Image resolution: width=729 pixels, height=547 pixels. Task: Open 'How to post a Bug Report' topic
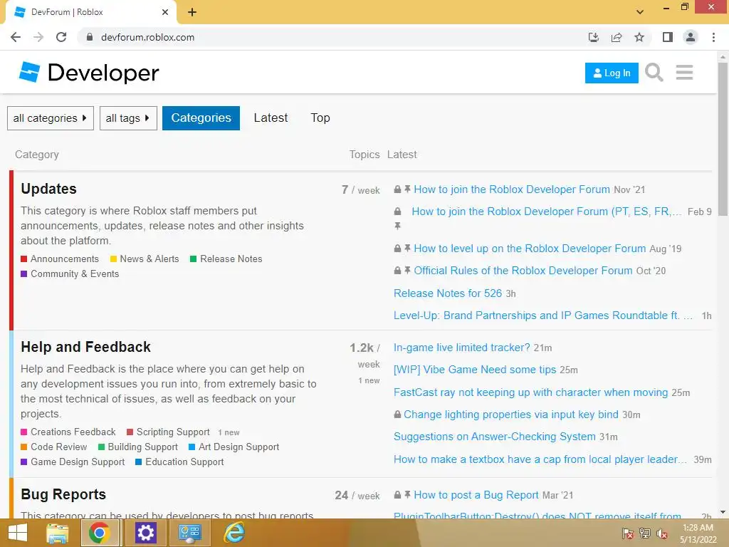tap(476, 495)
